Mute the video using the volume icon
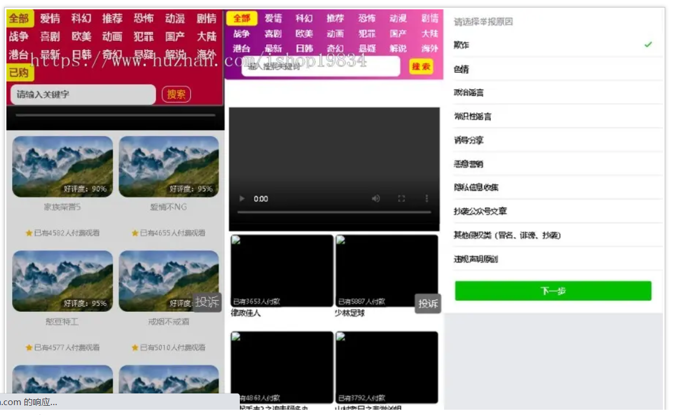The image size is (674, 415). (375, 199)
